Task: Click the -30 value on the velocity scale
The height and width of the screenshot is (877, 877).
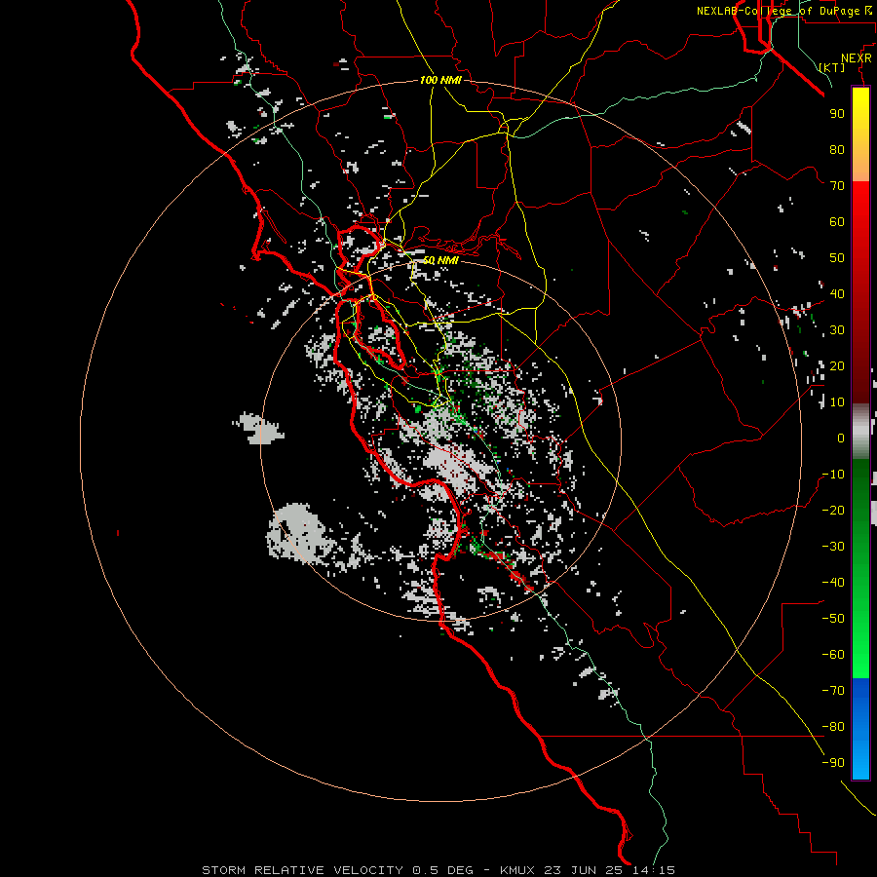Action: [833, 547]
